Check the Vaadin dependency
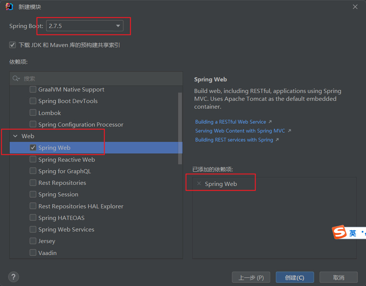This screenshot has width=366, height=286. [x=33, y=252]
